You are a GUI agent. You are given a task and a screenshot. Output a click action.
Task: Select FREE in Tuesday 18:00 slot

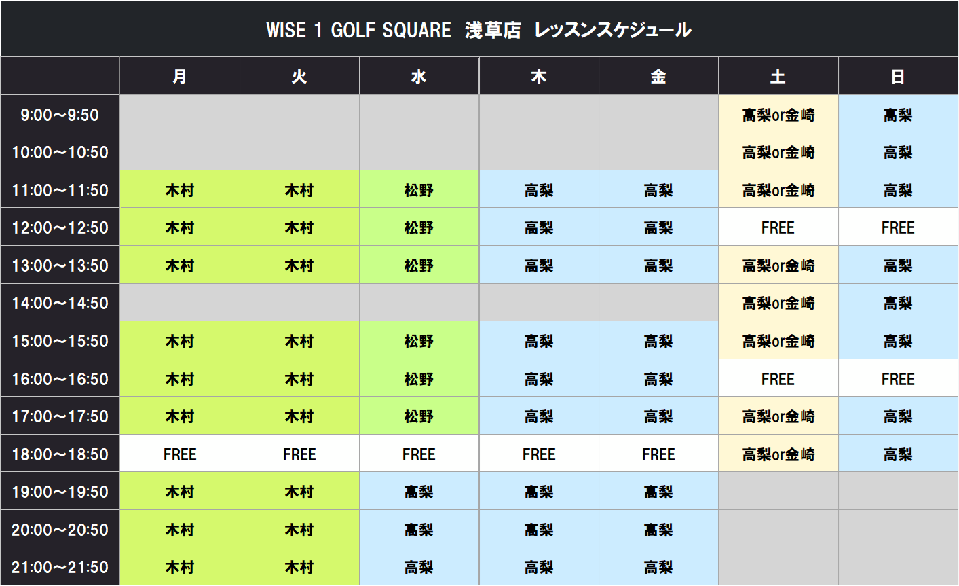coord(299,454)
